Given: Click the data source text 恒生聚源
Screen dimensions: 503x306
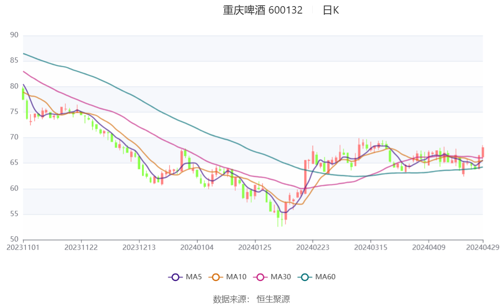Looking at the screenshot, I should (273, 299).
